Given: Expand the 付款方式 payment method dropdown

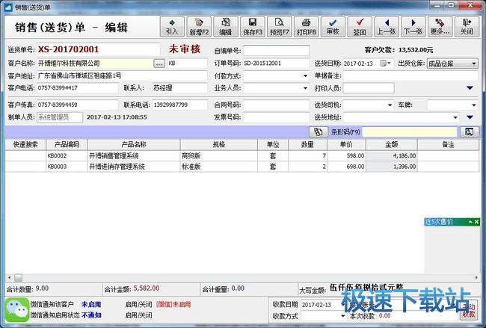Looking at the screenshot, I should tap(306, 76).
